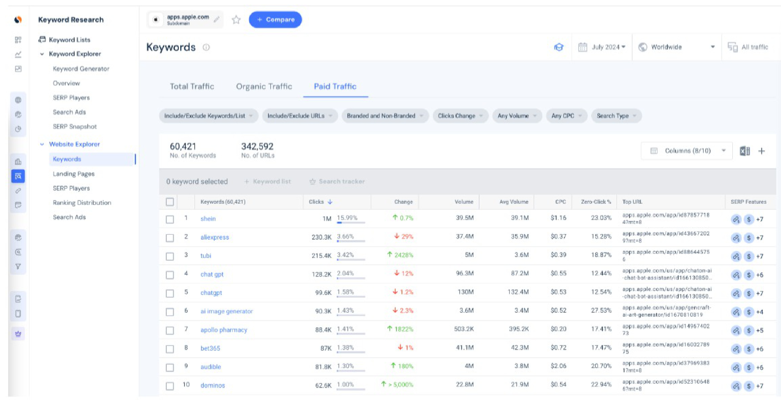
Task: Collapse the Keyword Explorer tree section
Action: 42,54
